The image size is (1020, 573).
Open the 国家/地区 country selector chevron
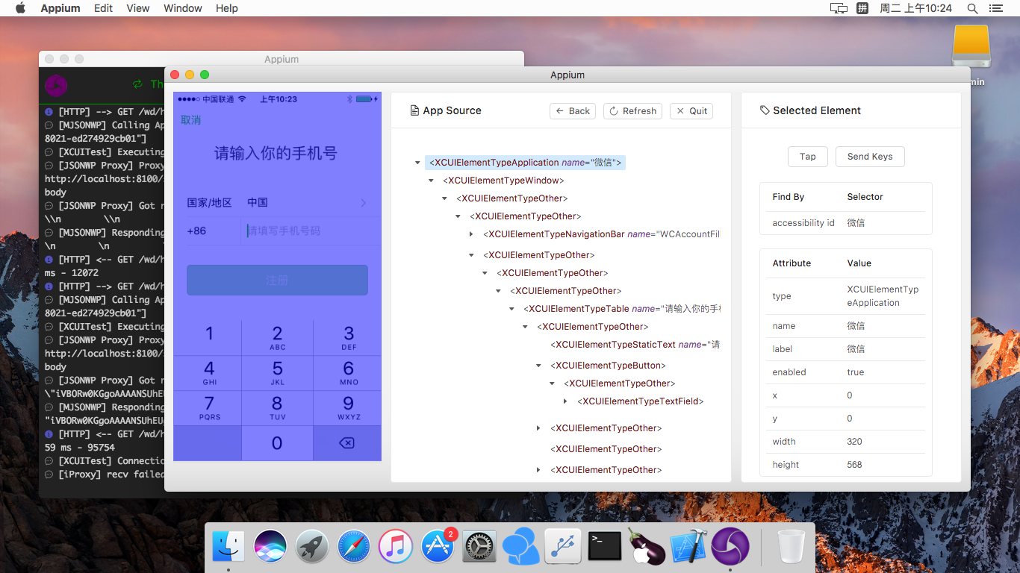[364, 203]
